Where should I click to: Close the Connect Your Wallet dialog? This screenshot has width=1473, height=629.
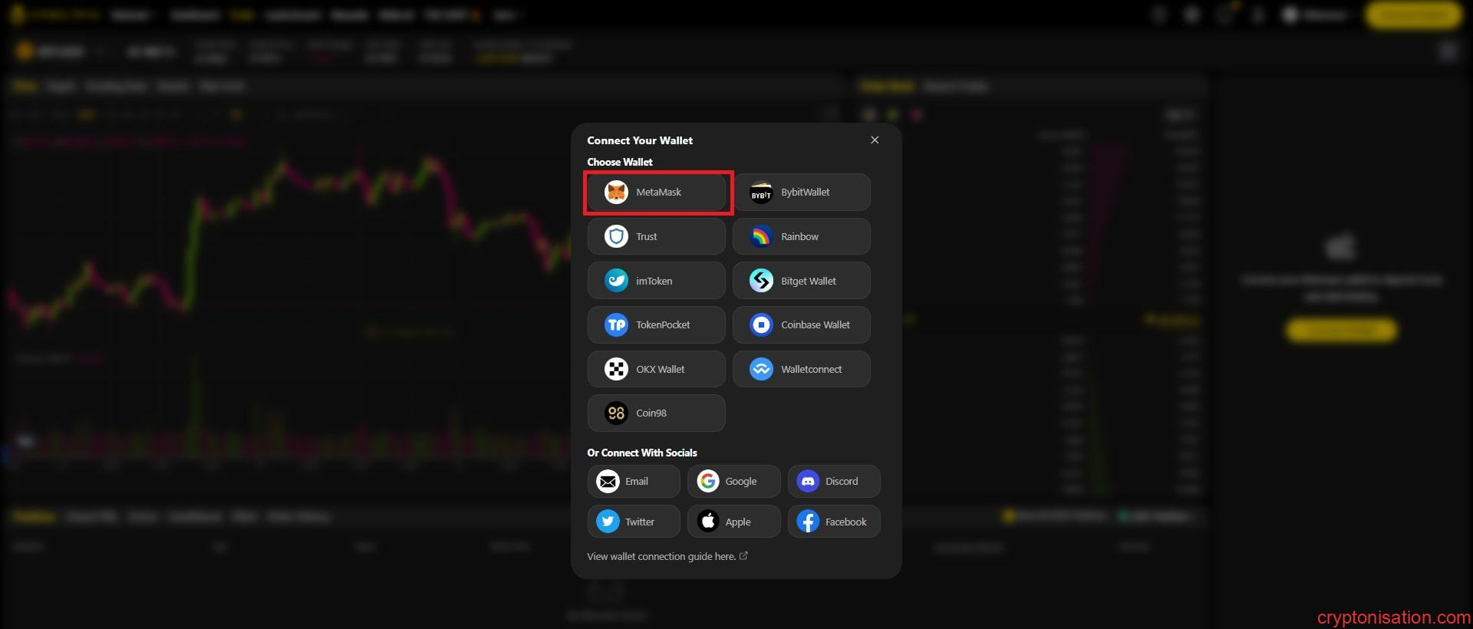[875, 140]
